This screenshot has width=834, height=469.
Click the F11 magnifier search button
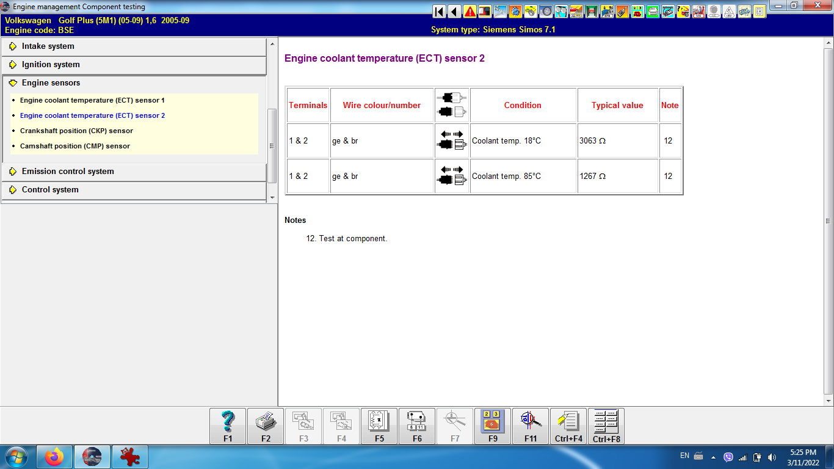530,426
